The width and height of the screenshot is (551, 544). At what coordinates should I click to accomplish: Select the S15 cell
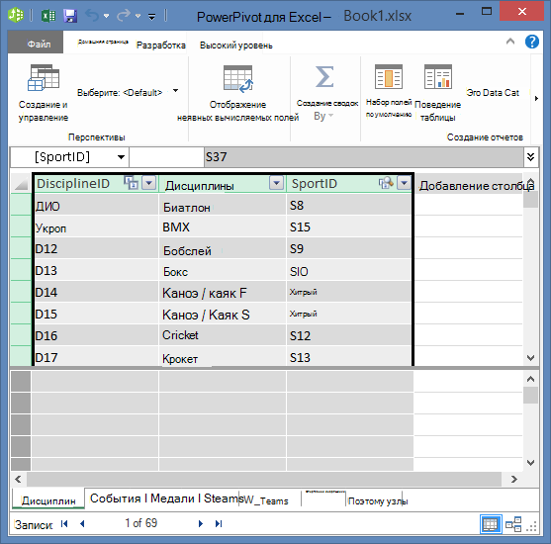tap(349, 227)
